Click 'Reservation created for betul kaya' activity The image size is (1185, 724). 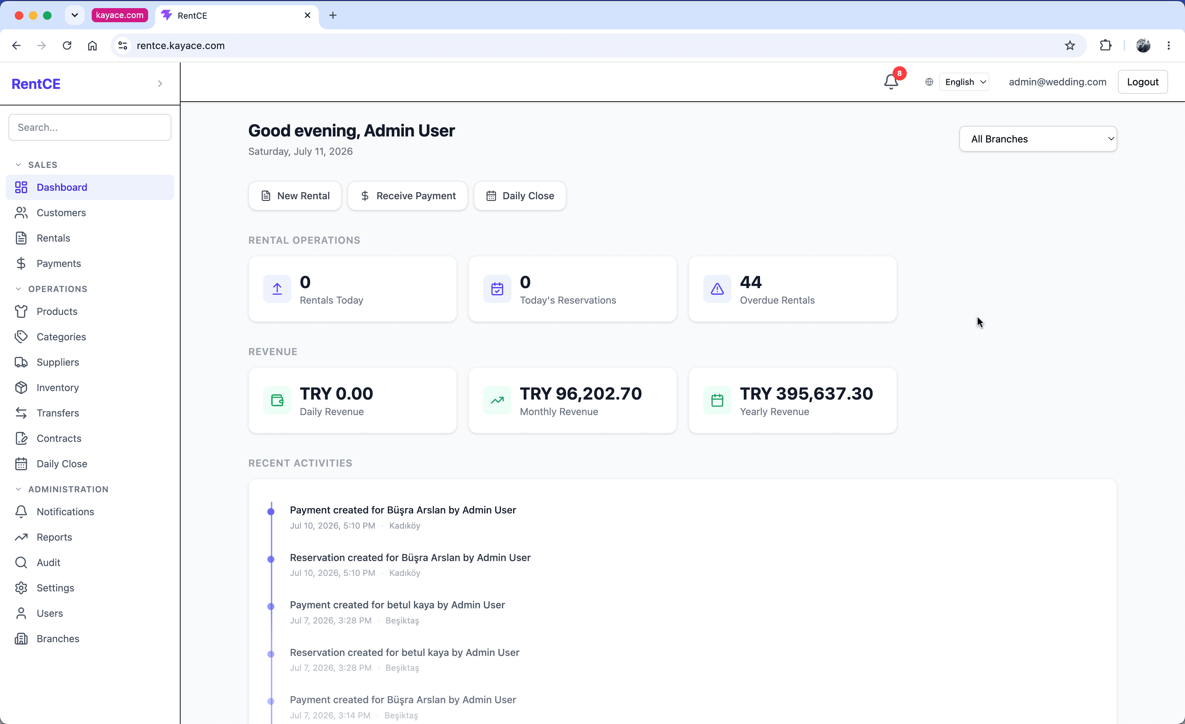(x=405, y=652)
